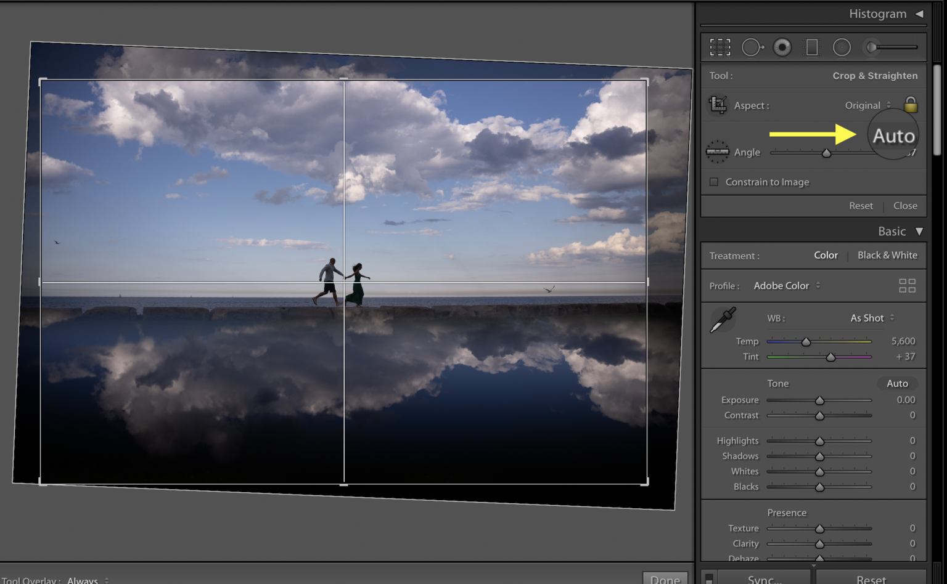Click the Auto straighten button

[x=893, y=134]
